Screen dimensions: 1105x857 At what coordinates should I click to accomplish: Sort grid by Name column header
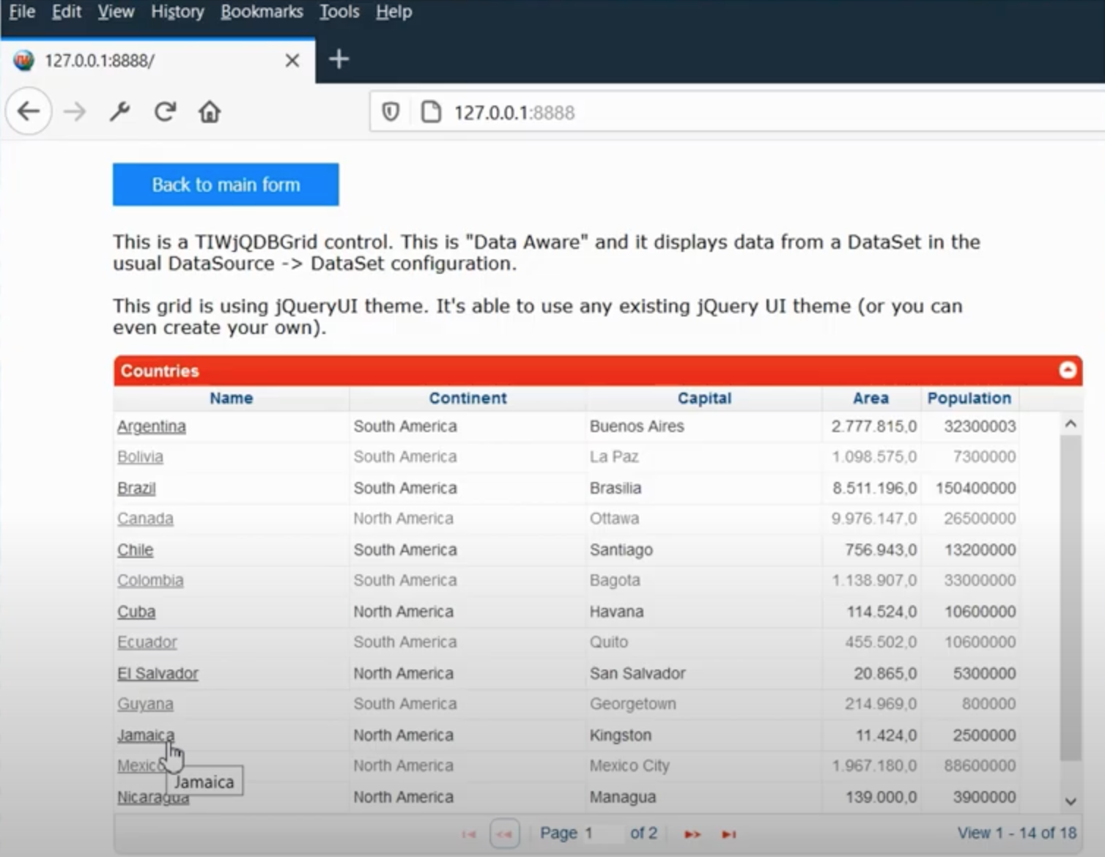pos(231,398)
